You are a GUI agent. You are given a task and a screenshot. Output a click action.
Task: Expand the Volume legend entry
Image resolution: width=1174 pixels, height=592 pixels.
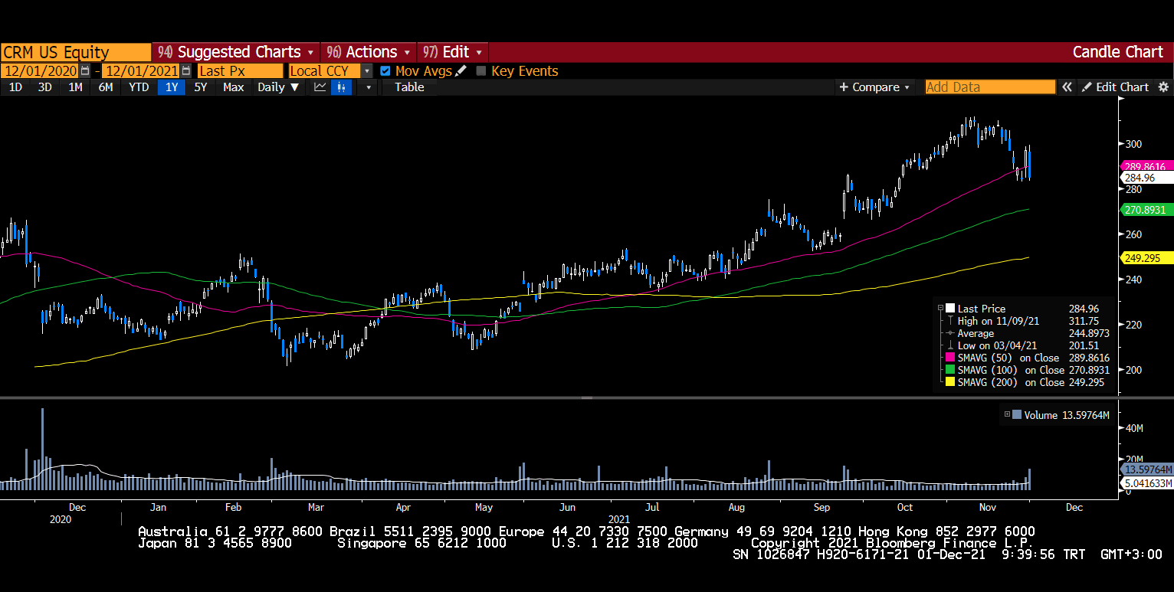[x=1007, y=415]
